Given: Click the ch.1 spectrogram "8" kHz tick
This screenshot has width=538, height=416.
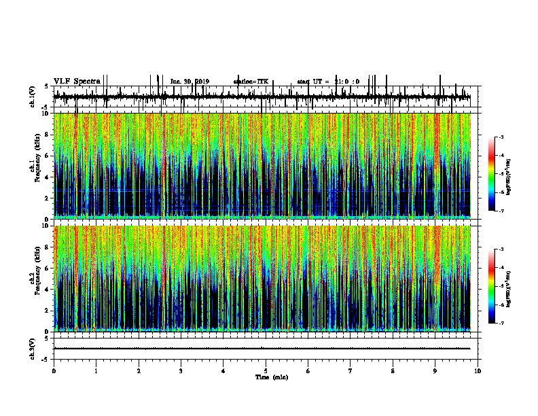Looking at the screenshot, I should click(x=48, y=135).
